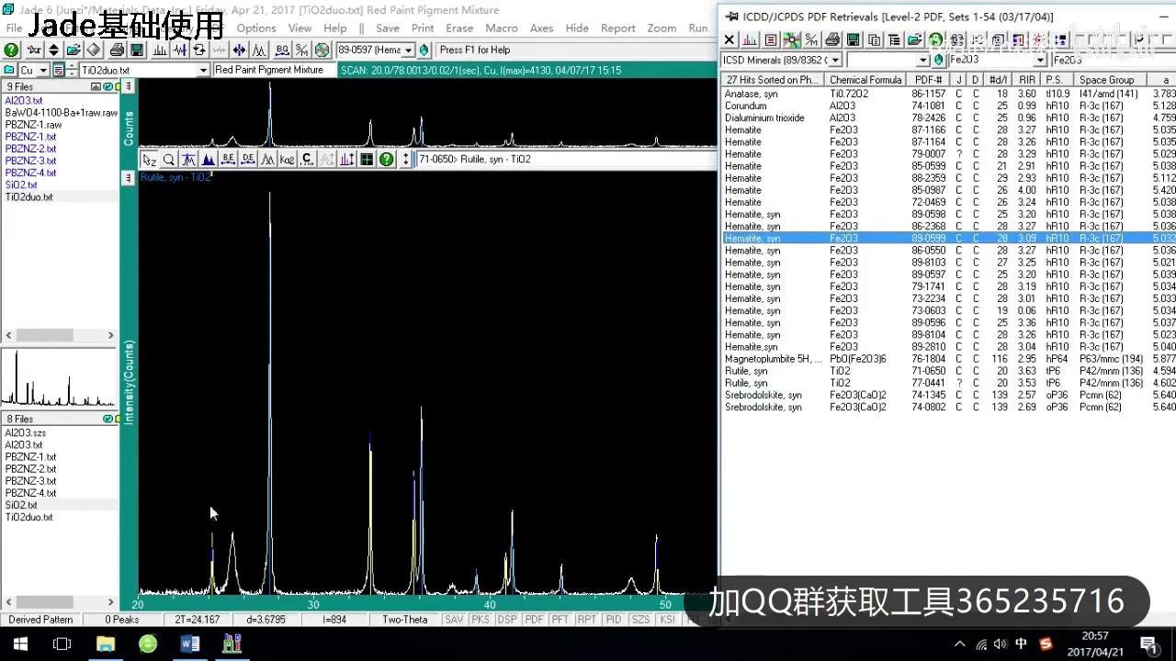The width and height of the screenshot is (1176, 661).
Task: Click the save icon in the ICDD panel toolbar
Action: tap(853, 40)
